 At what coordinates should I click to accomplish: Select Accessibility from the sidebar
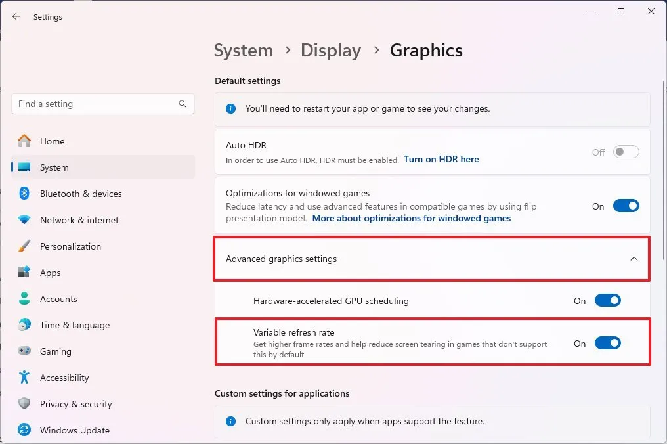coord(65,378)
